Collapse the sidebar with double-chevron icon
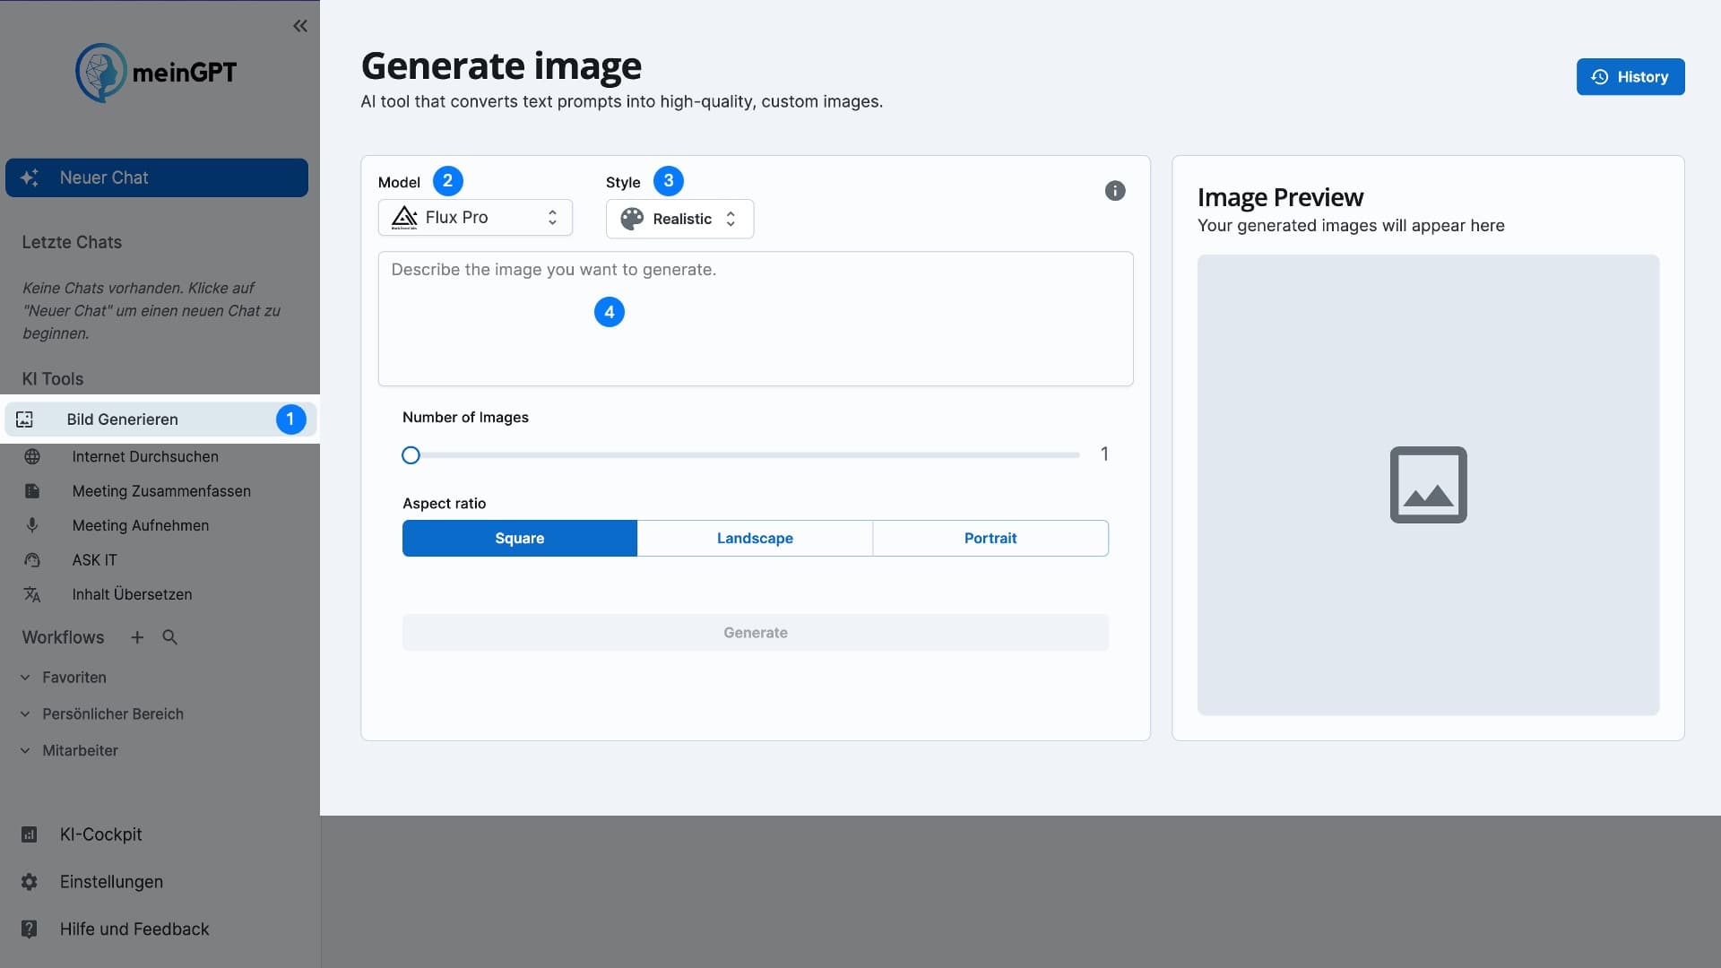Screen dimensions: 1721x968 (x=300, y=26)
